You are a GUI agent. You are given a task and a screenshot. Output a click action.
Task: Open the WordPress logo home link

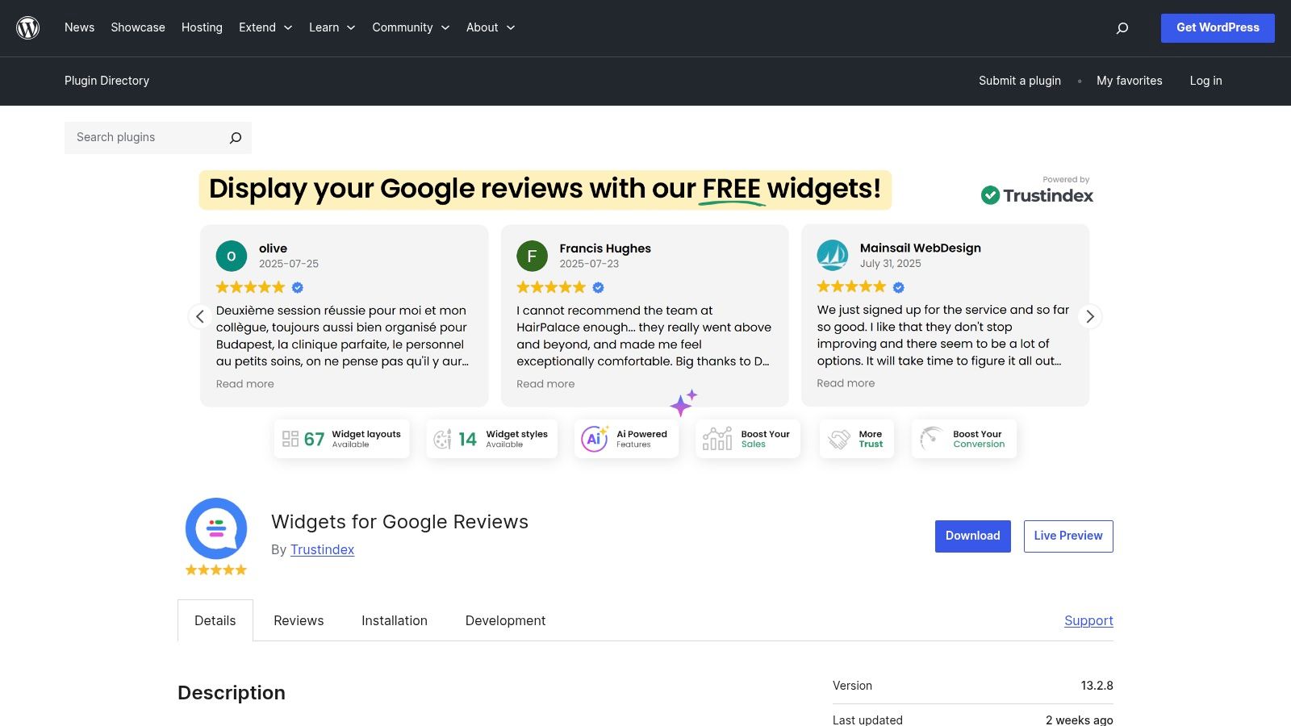[28, 28]
